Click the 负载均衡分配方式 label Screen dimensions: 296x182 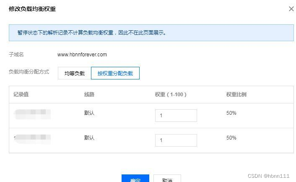pos(29,72)
